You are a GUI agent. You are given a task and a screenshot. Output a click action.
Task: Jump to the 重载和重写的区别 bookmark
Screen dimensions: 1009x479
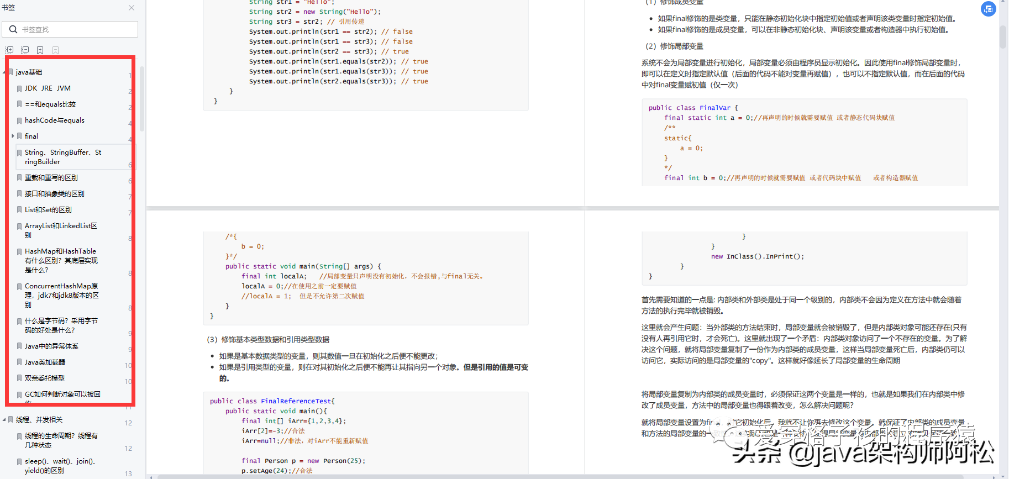51,178
